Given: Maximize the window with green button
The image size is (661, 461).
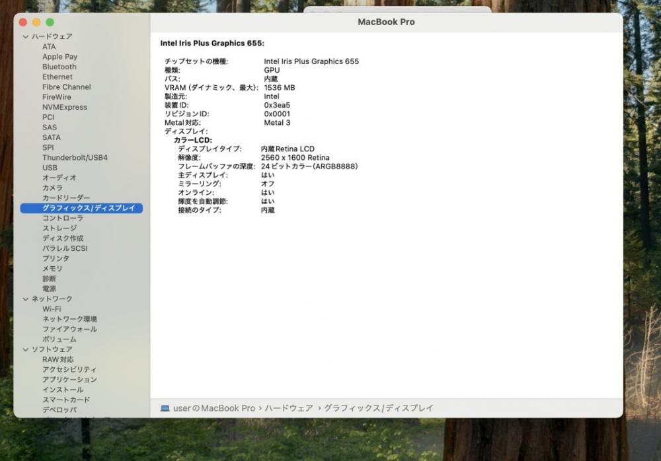Looking at the screenshot, I should coord(50,22).
